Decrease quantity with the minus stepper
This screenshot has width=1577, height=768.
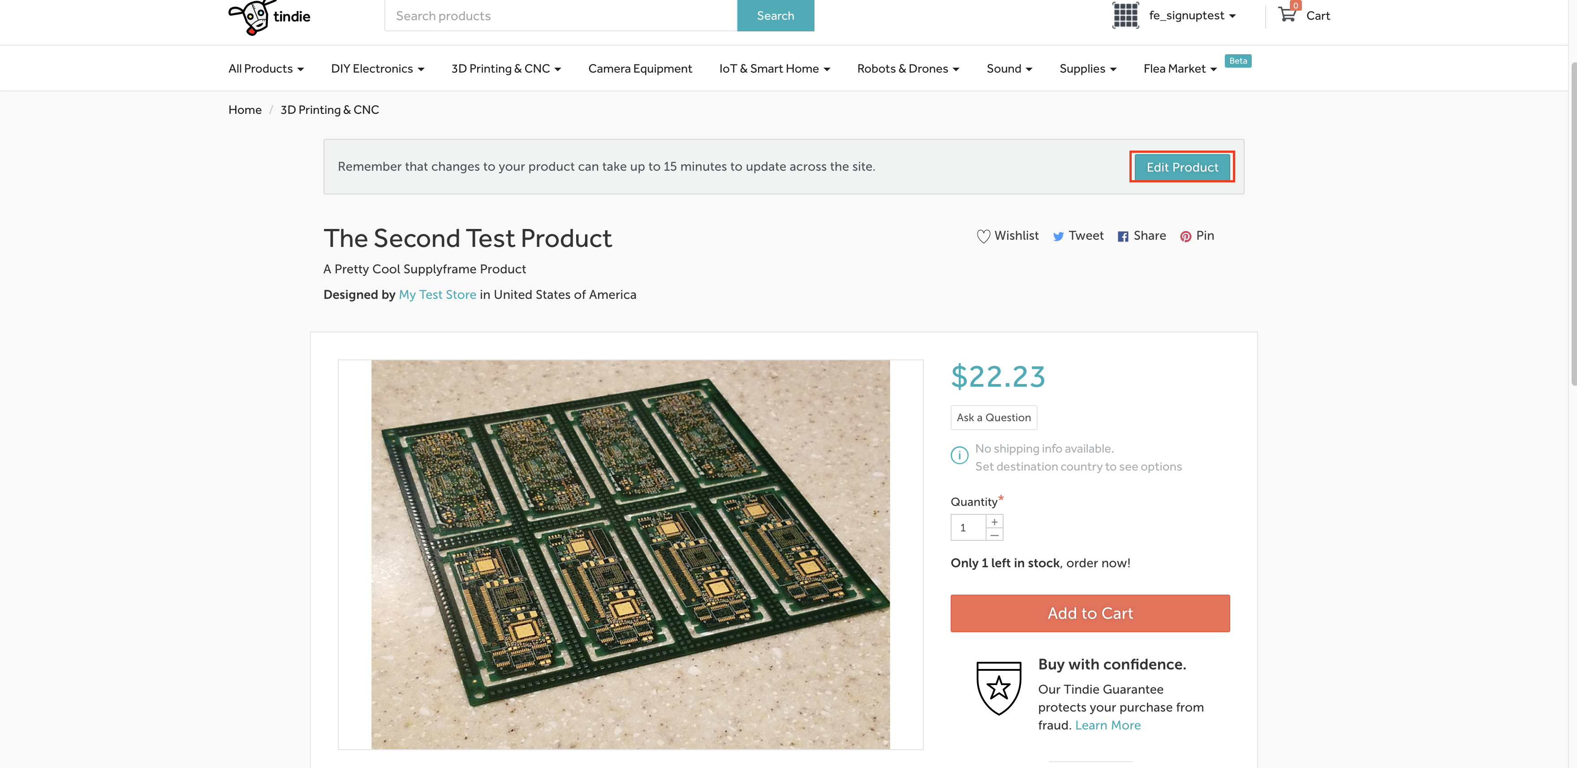[995, 535]
